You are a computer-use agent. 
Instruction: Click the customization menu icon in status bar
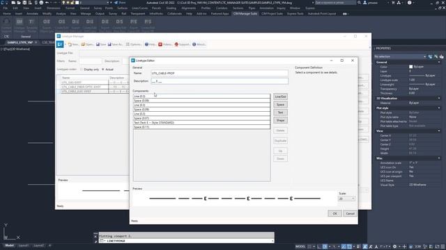tap(443, 247)
